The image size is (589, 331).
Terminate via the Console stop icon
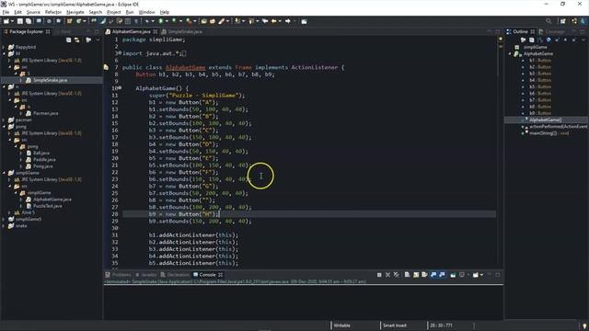379,275
